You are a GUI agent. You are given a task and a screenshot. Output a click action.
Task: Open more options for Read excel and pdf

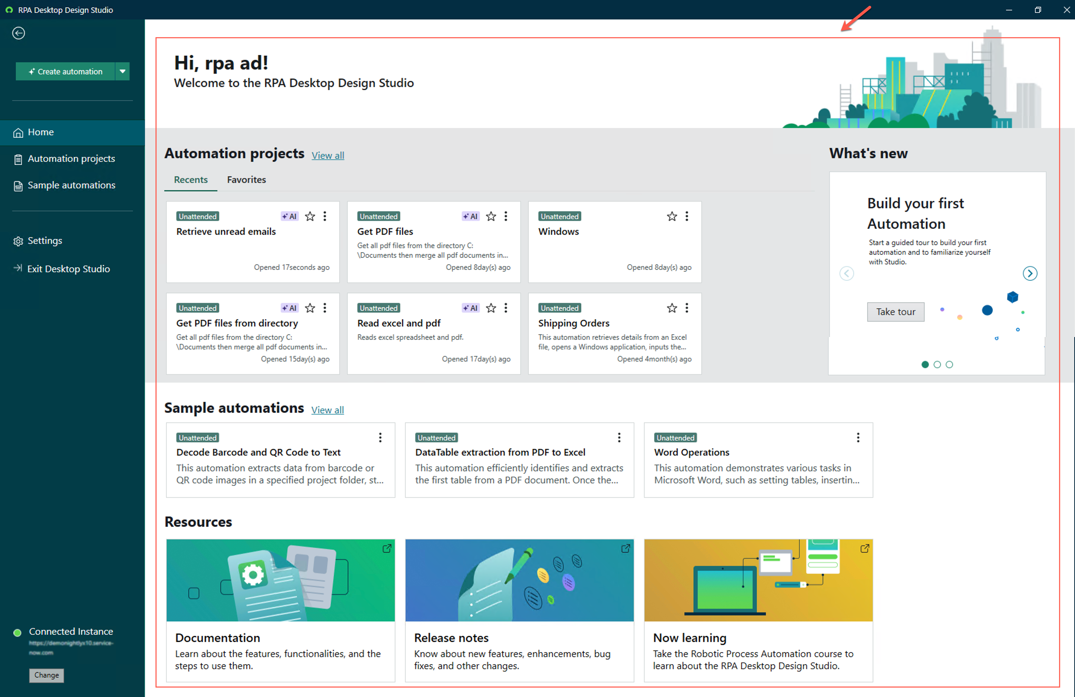tap(506, 308)
